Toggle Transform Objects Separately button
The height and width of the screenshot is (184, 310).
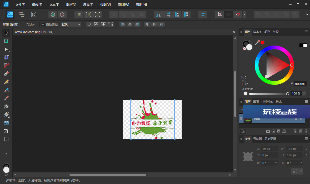[x=111, y=24]
